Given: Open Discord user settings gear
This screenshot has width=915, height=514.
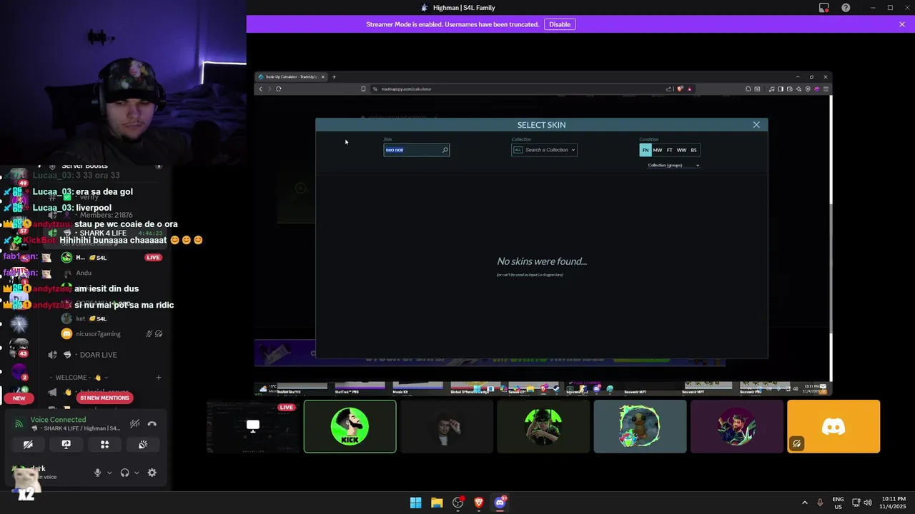Looking at the screenshot, I should (152, 473).
